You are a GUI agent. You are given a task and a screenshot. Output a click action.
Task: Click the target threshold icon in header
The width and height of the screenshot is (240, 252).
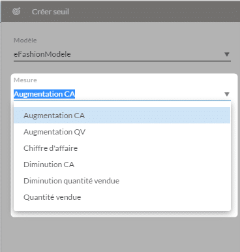click(16, 11)
